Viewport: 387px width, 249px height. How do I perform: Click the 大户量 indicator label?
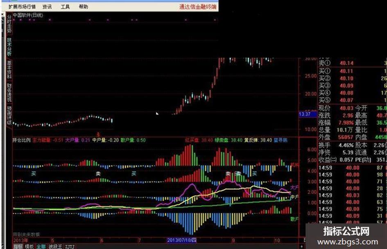click(72, 140)
